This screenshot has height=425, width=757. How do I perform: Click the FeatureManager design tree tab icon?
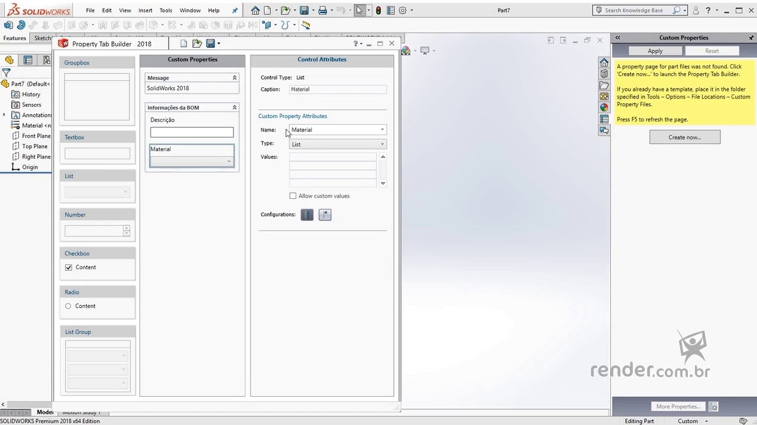coord(9,60)
